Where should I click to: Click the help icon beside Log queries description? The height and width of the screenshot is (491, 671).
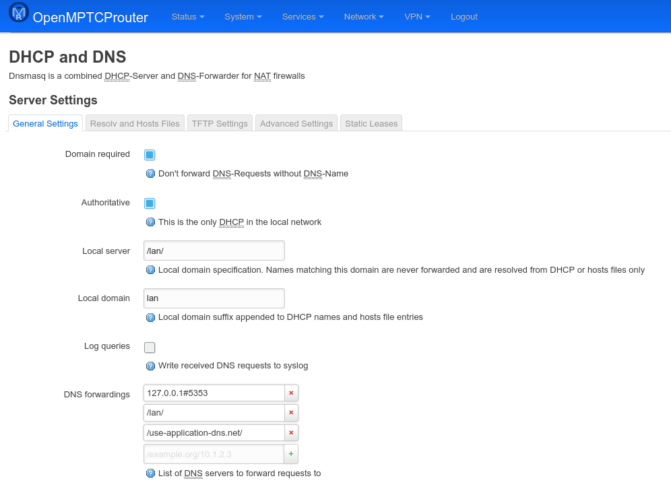pos(150,366)
